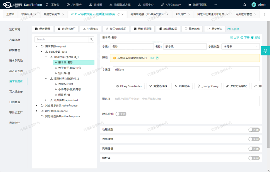The width and height of the screenshot is (270, 172).
Task: Click the Help document icon
Action: click(x=157, y=58)
